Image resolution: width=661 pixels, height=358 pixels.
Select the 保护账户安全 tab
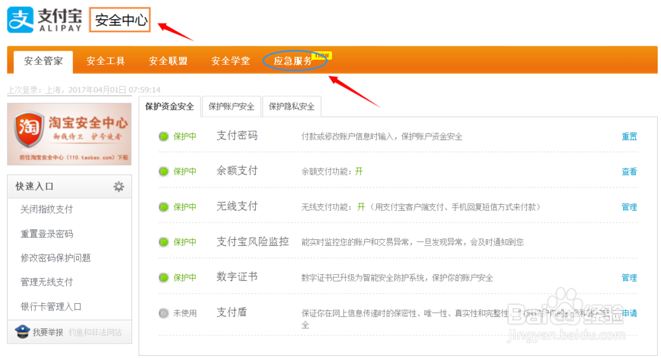231,106
